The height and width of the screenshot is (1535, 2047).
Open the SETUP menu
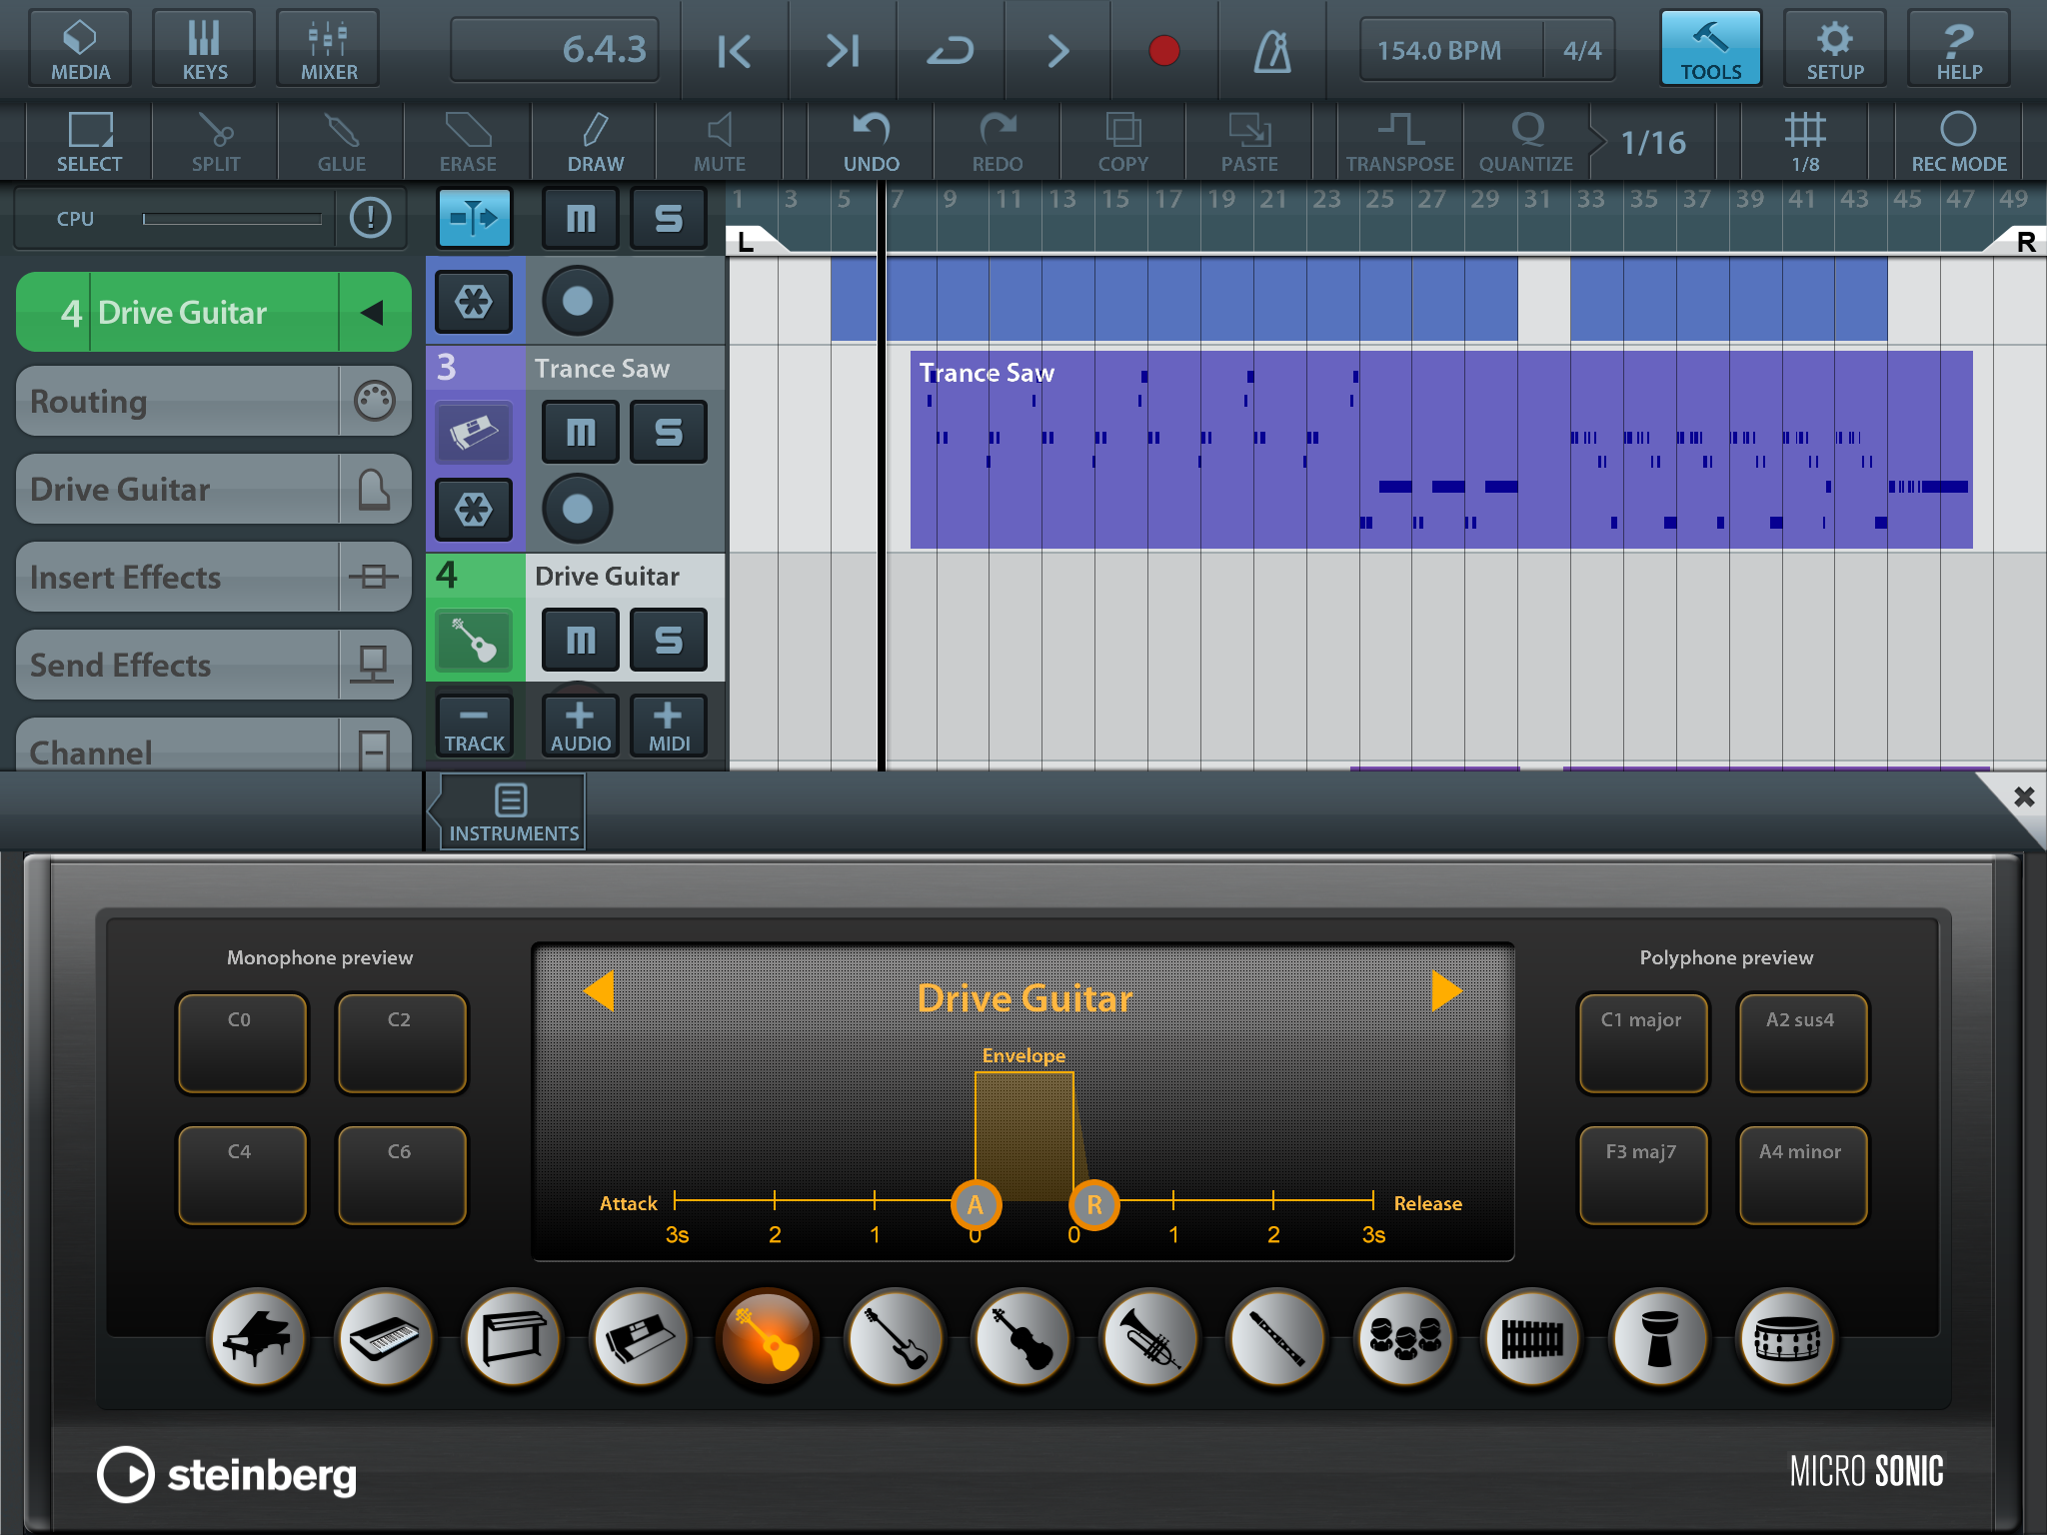[1835, 48]
